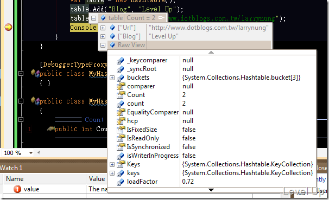This screenshot has width=329, height=200.
Task: Expand the ["Url"] entry
Action: 103,28
